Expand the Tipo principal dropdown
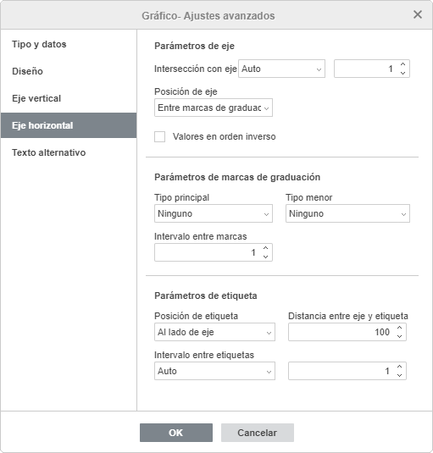 (x=214, y=213)
